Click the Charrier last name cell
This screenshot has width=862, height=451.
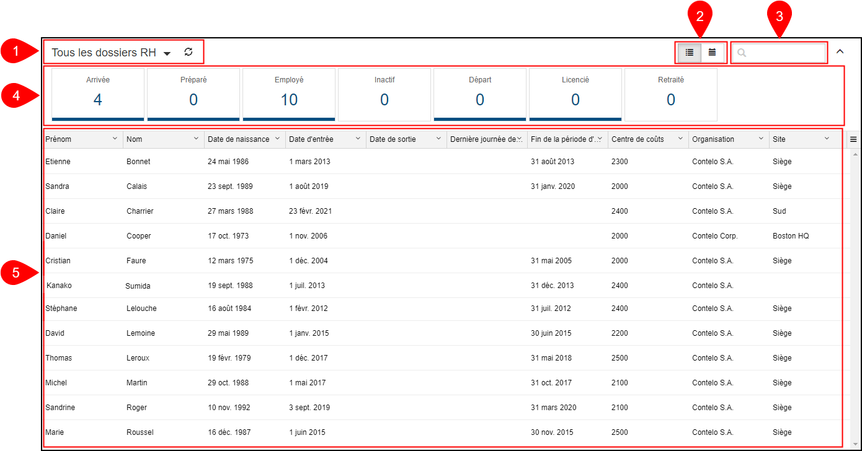(x=140, y=211)
